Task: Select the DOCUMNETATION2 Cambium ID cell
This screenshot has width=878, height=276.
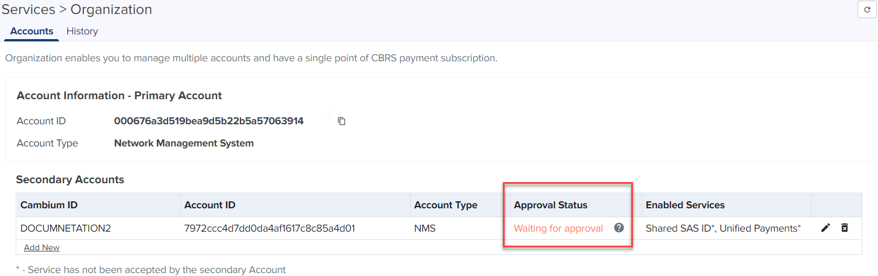Action: (x=65, y=229)
